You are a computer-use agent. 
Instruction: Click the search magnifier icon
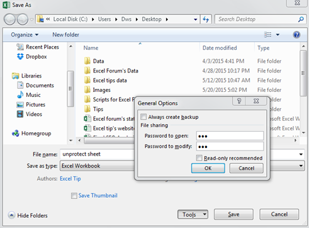[x=301, y=20]
